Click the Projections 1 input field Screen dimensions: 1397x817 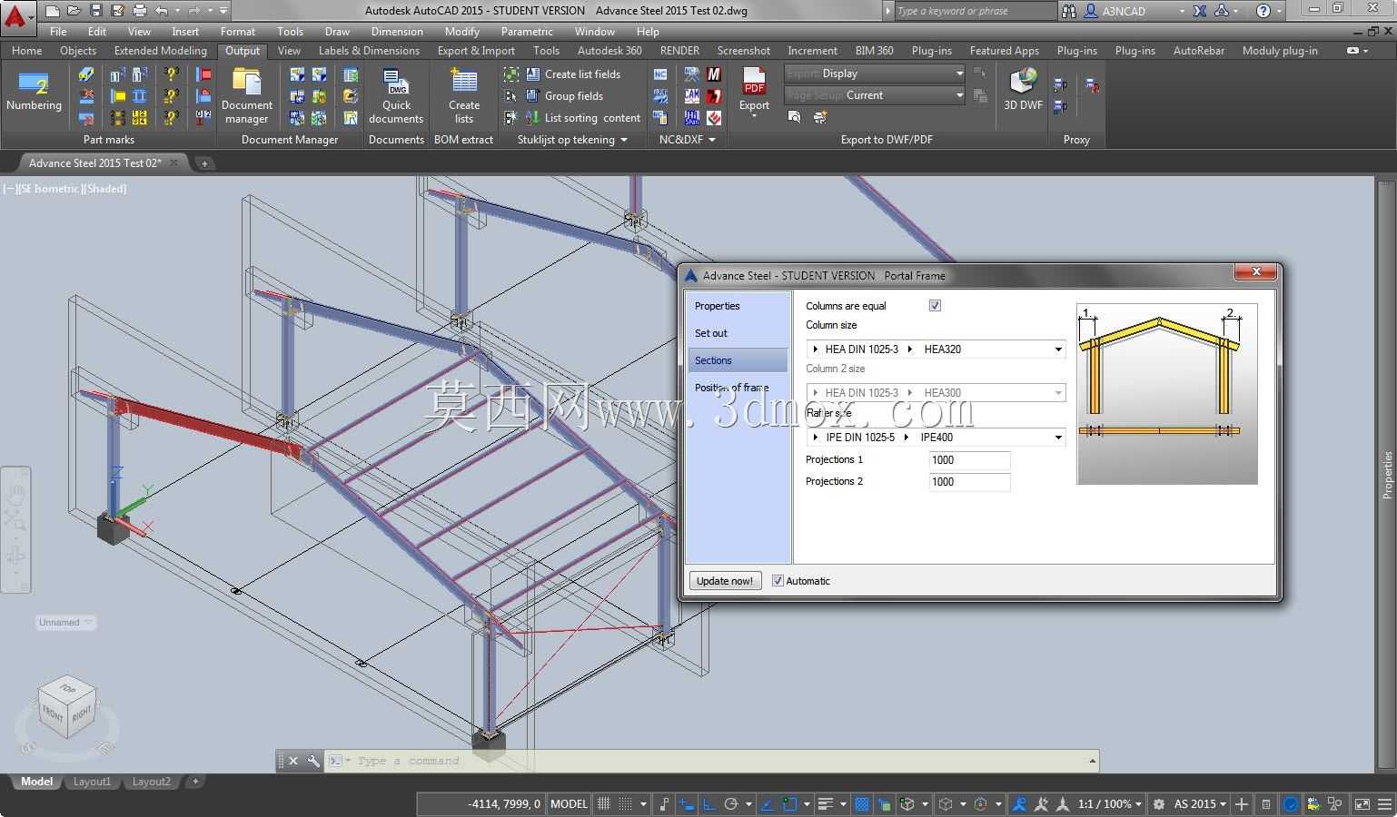tap(969, 460)
